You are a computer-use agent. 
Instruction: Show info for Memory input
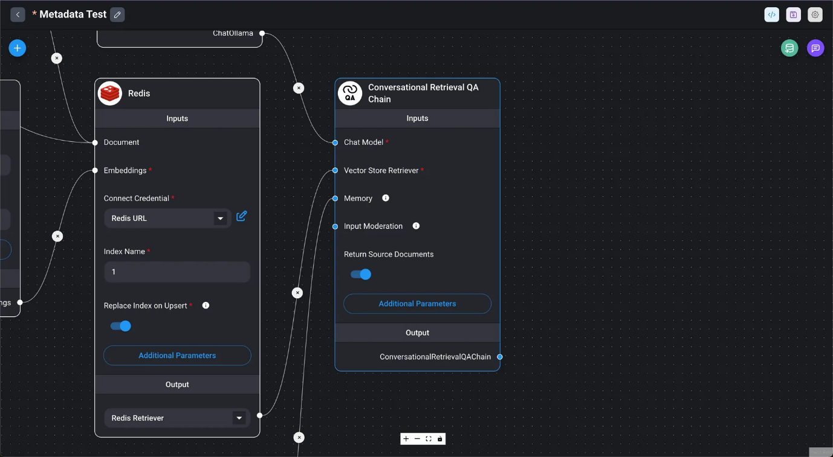click(x=386, y=198)
